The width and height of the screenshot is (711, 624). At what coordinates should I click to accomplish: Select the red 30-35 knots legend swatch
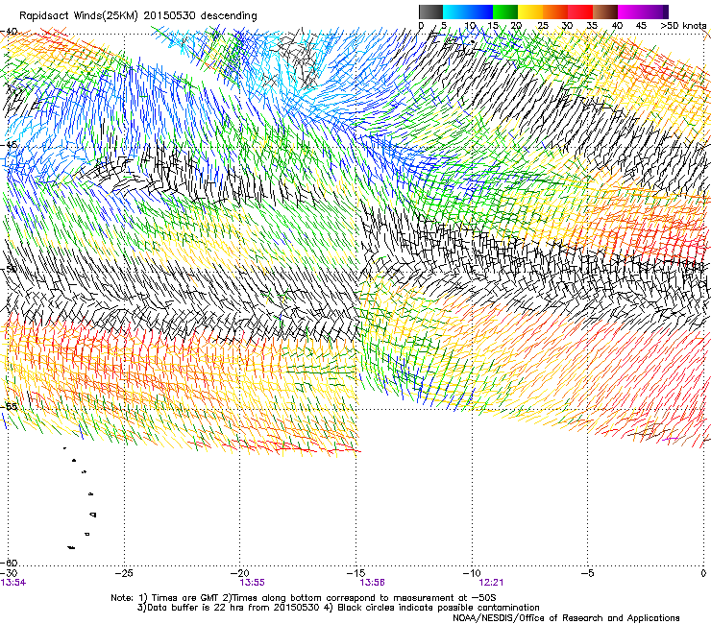click(x=580, y=12)
